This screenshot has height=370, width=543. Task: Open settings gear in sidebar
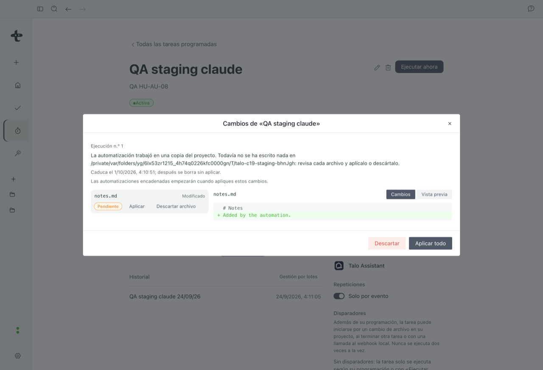pos(18,356)
